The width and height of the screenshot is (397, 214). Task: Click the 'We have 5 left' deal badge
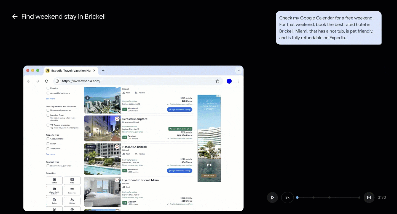point(180,129)
